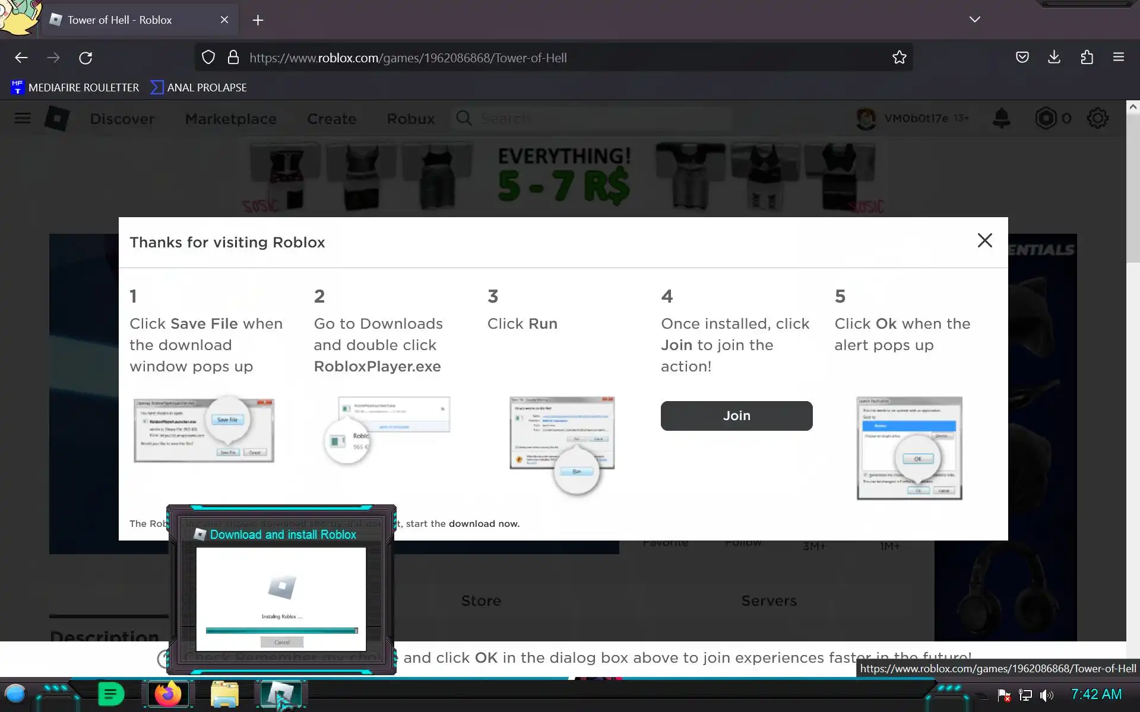1140x712 pixels.
Task: Open the extensions puzzle icon
Action: pyautogui.click(x=1087, y=58)
